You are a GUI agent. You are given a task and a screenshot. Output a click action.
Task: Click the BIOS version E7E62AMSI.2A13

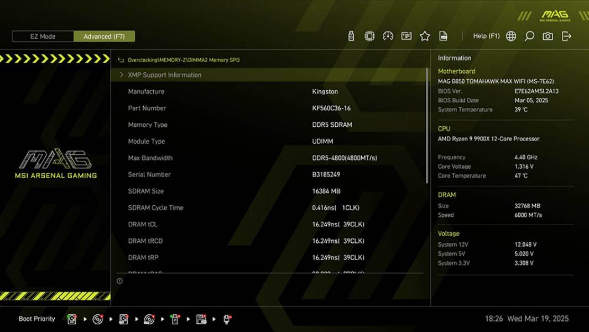click(x=536, y=91)
